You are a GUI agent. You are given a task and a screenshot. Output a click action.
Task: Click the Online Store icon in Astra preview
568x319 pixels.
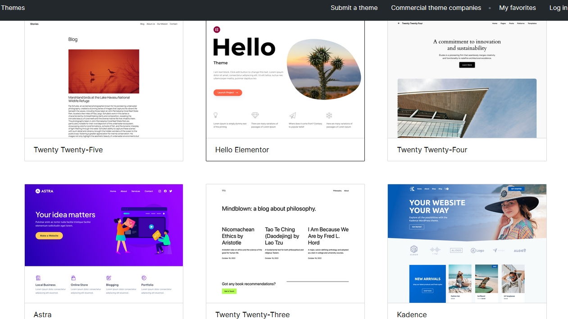[73, 278]
